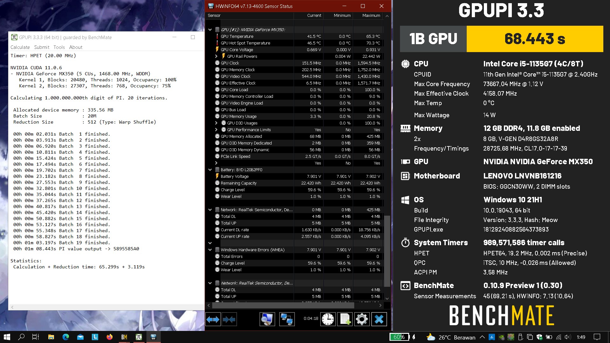Open GPUPI Calculate menu
Screen dimensions: 610x343
pos(20,47)
